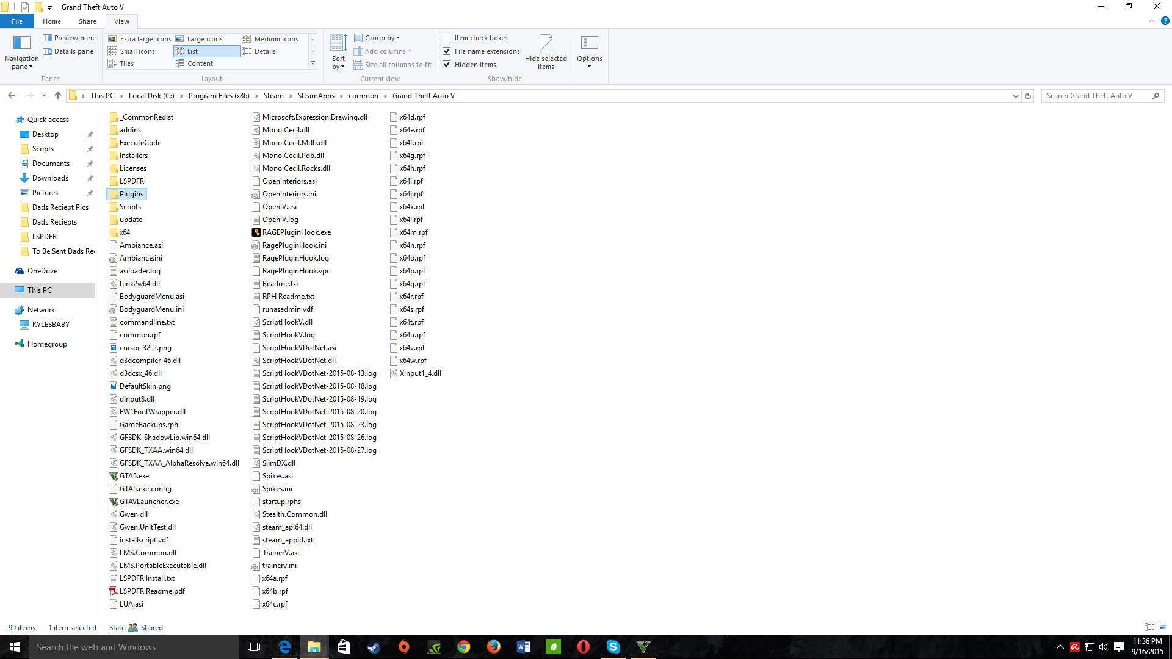The width and height of the screenshot is (1172, 659).
Task: Uncheck File name extensions
Action: point(447,51)
